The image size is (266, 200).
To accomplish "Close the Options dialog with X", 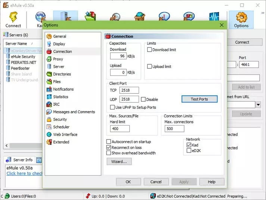I will 222,25.
